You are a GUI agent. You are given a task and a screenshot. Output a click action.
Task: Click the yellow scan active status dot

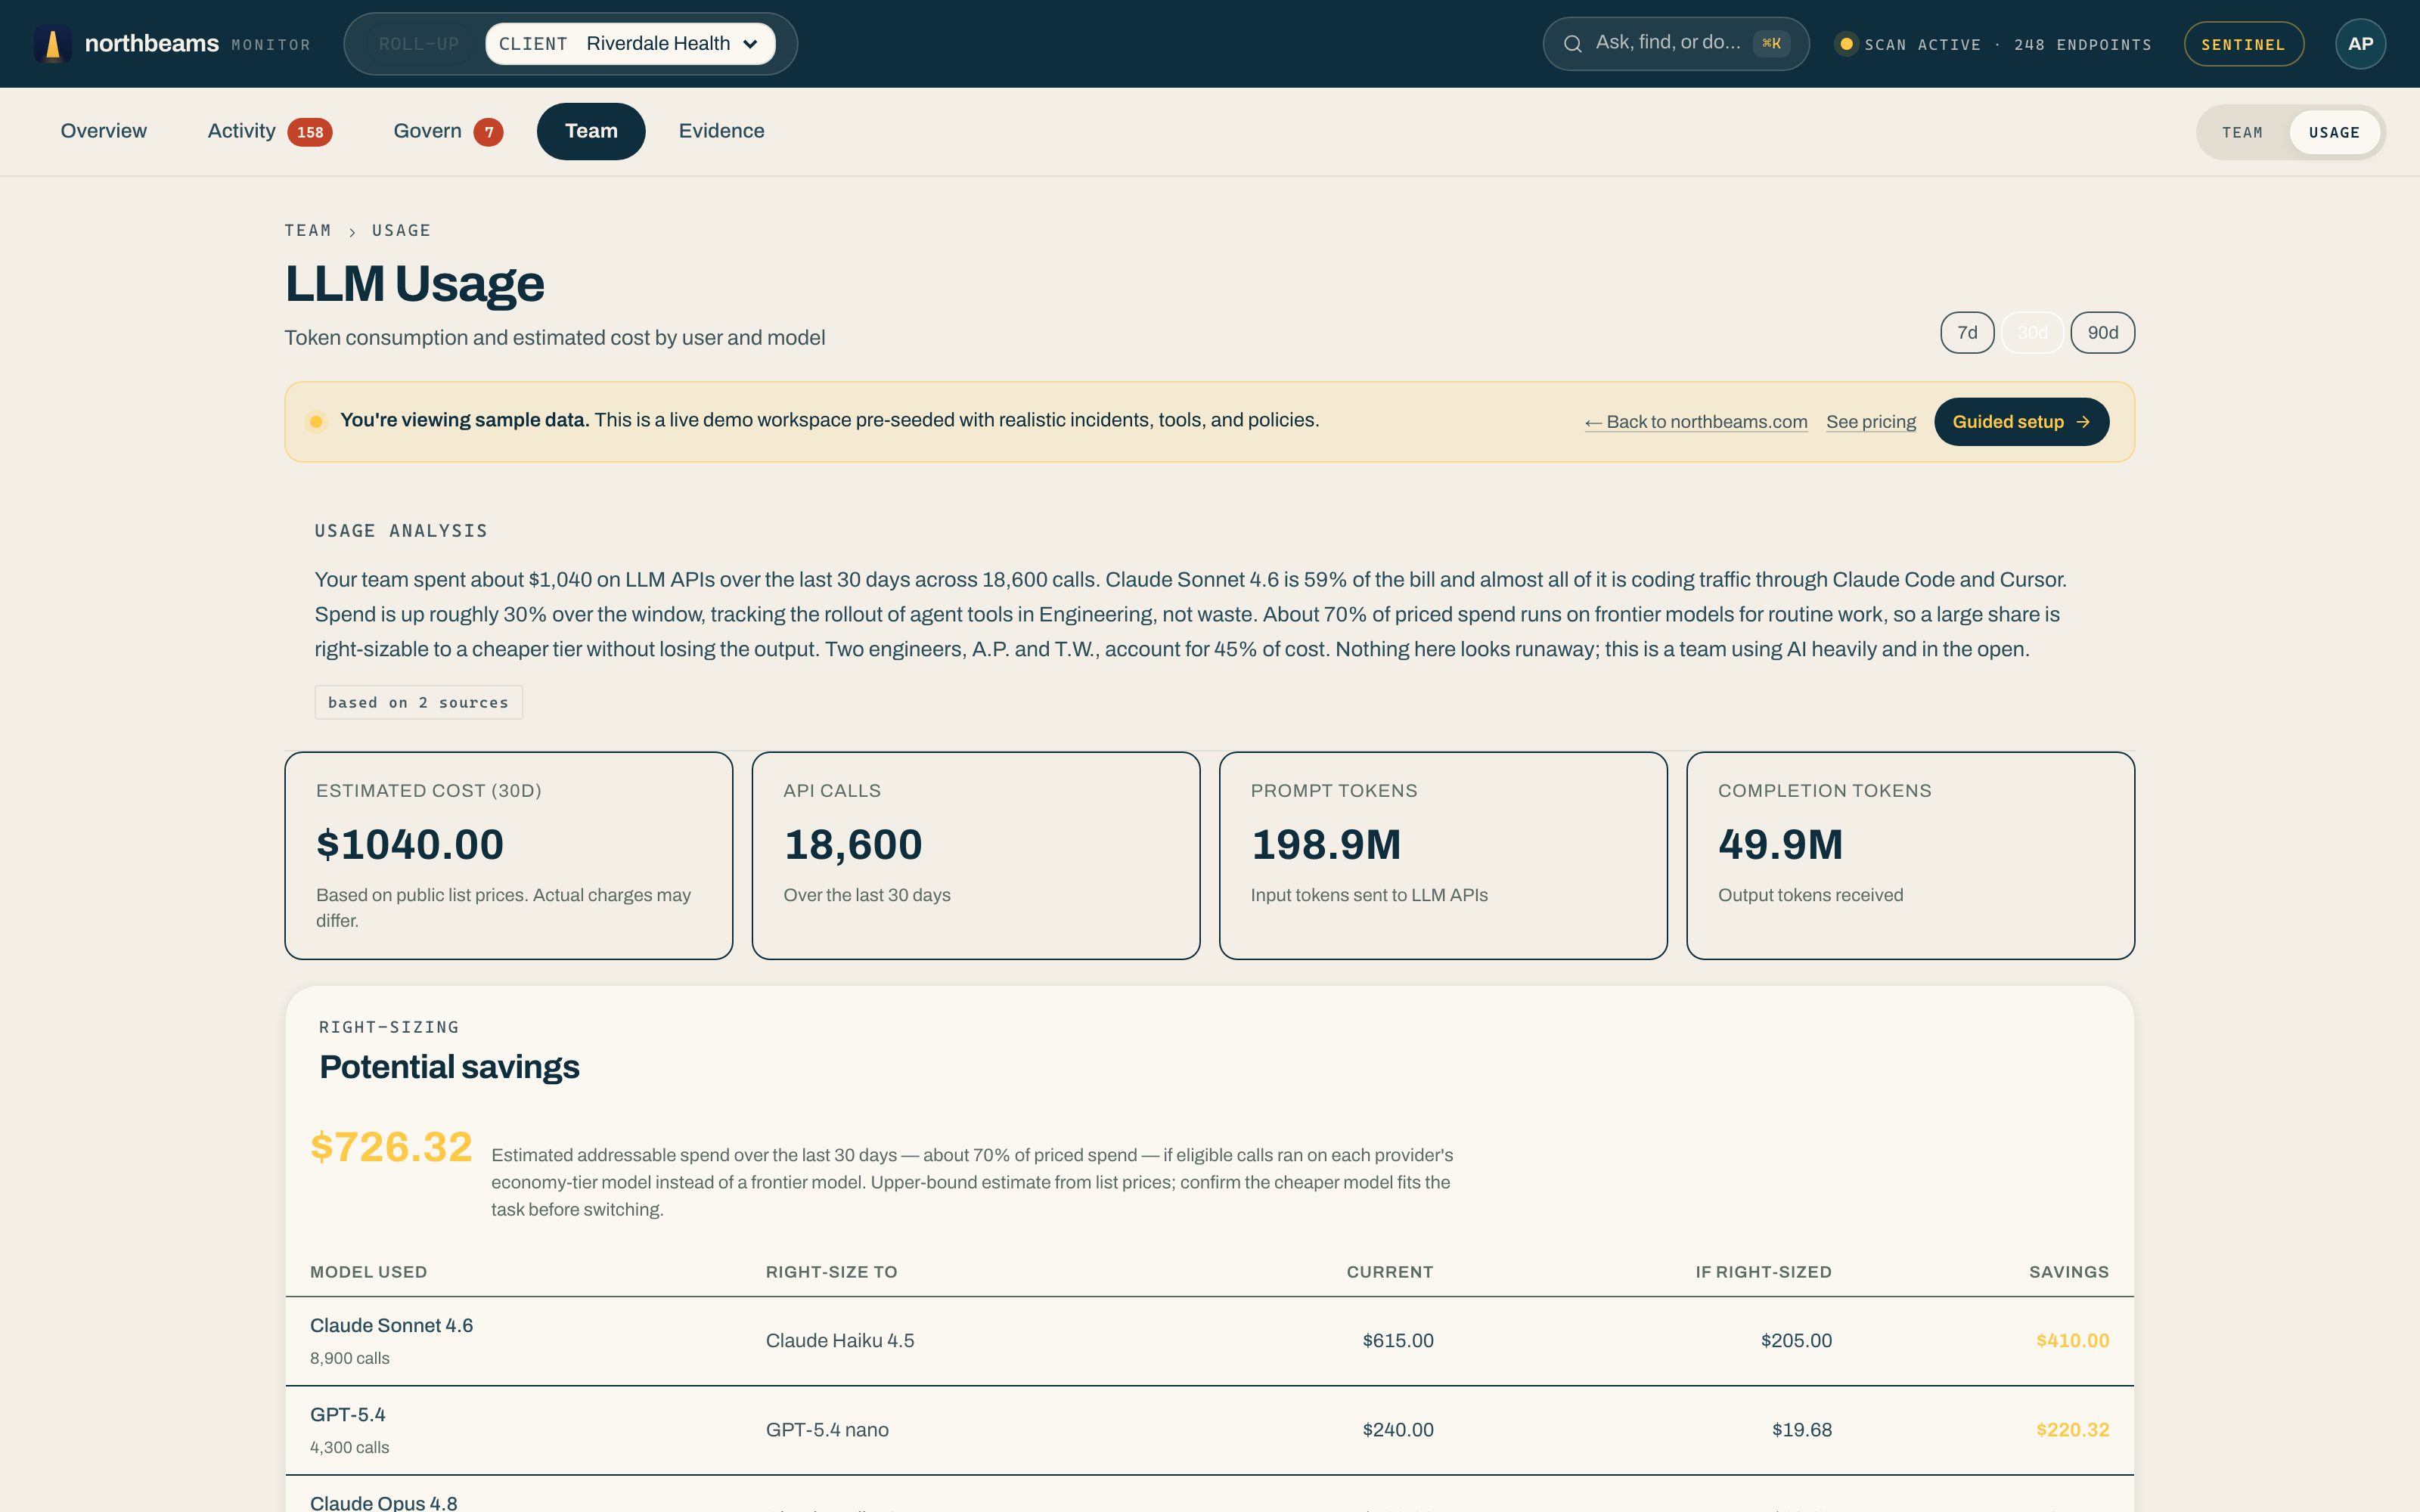(1846, 44)
